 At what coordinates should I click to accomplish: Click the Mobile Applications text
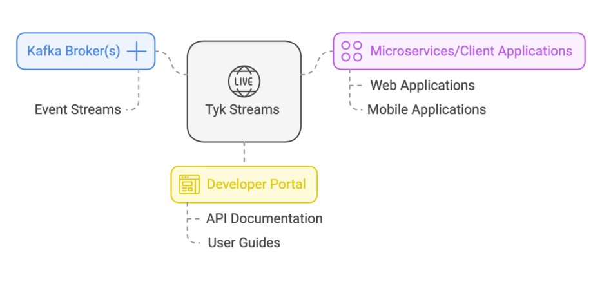(427, 109)
